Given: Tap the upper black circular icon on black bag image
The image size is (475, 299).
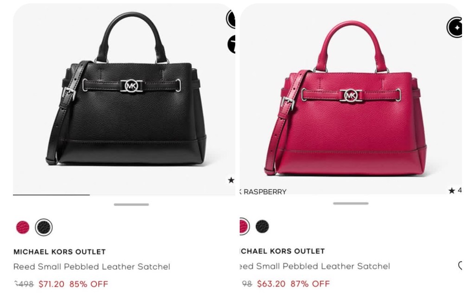Looking at the screenshot, I should 231,19.
